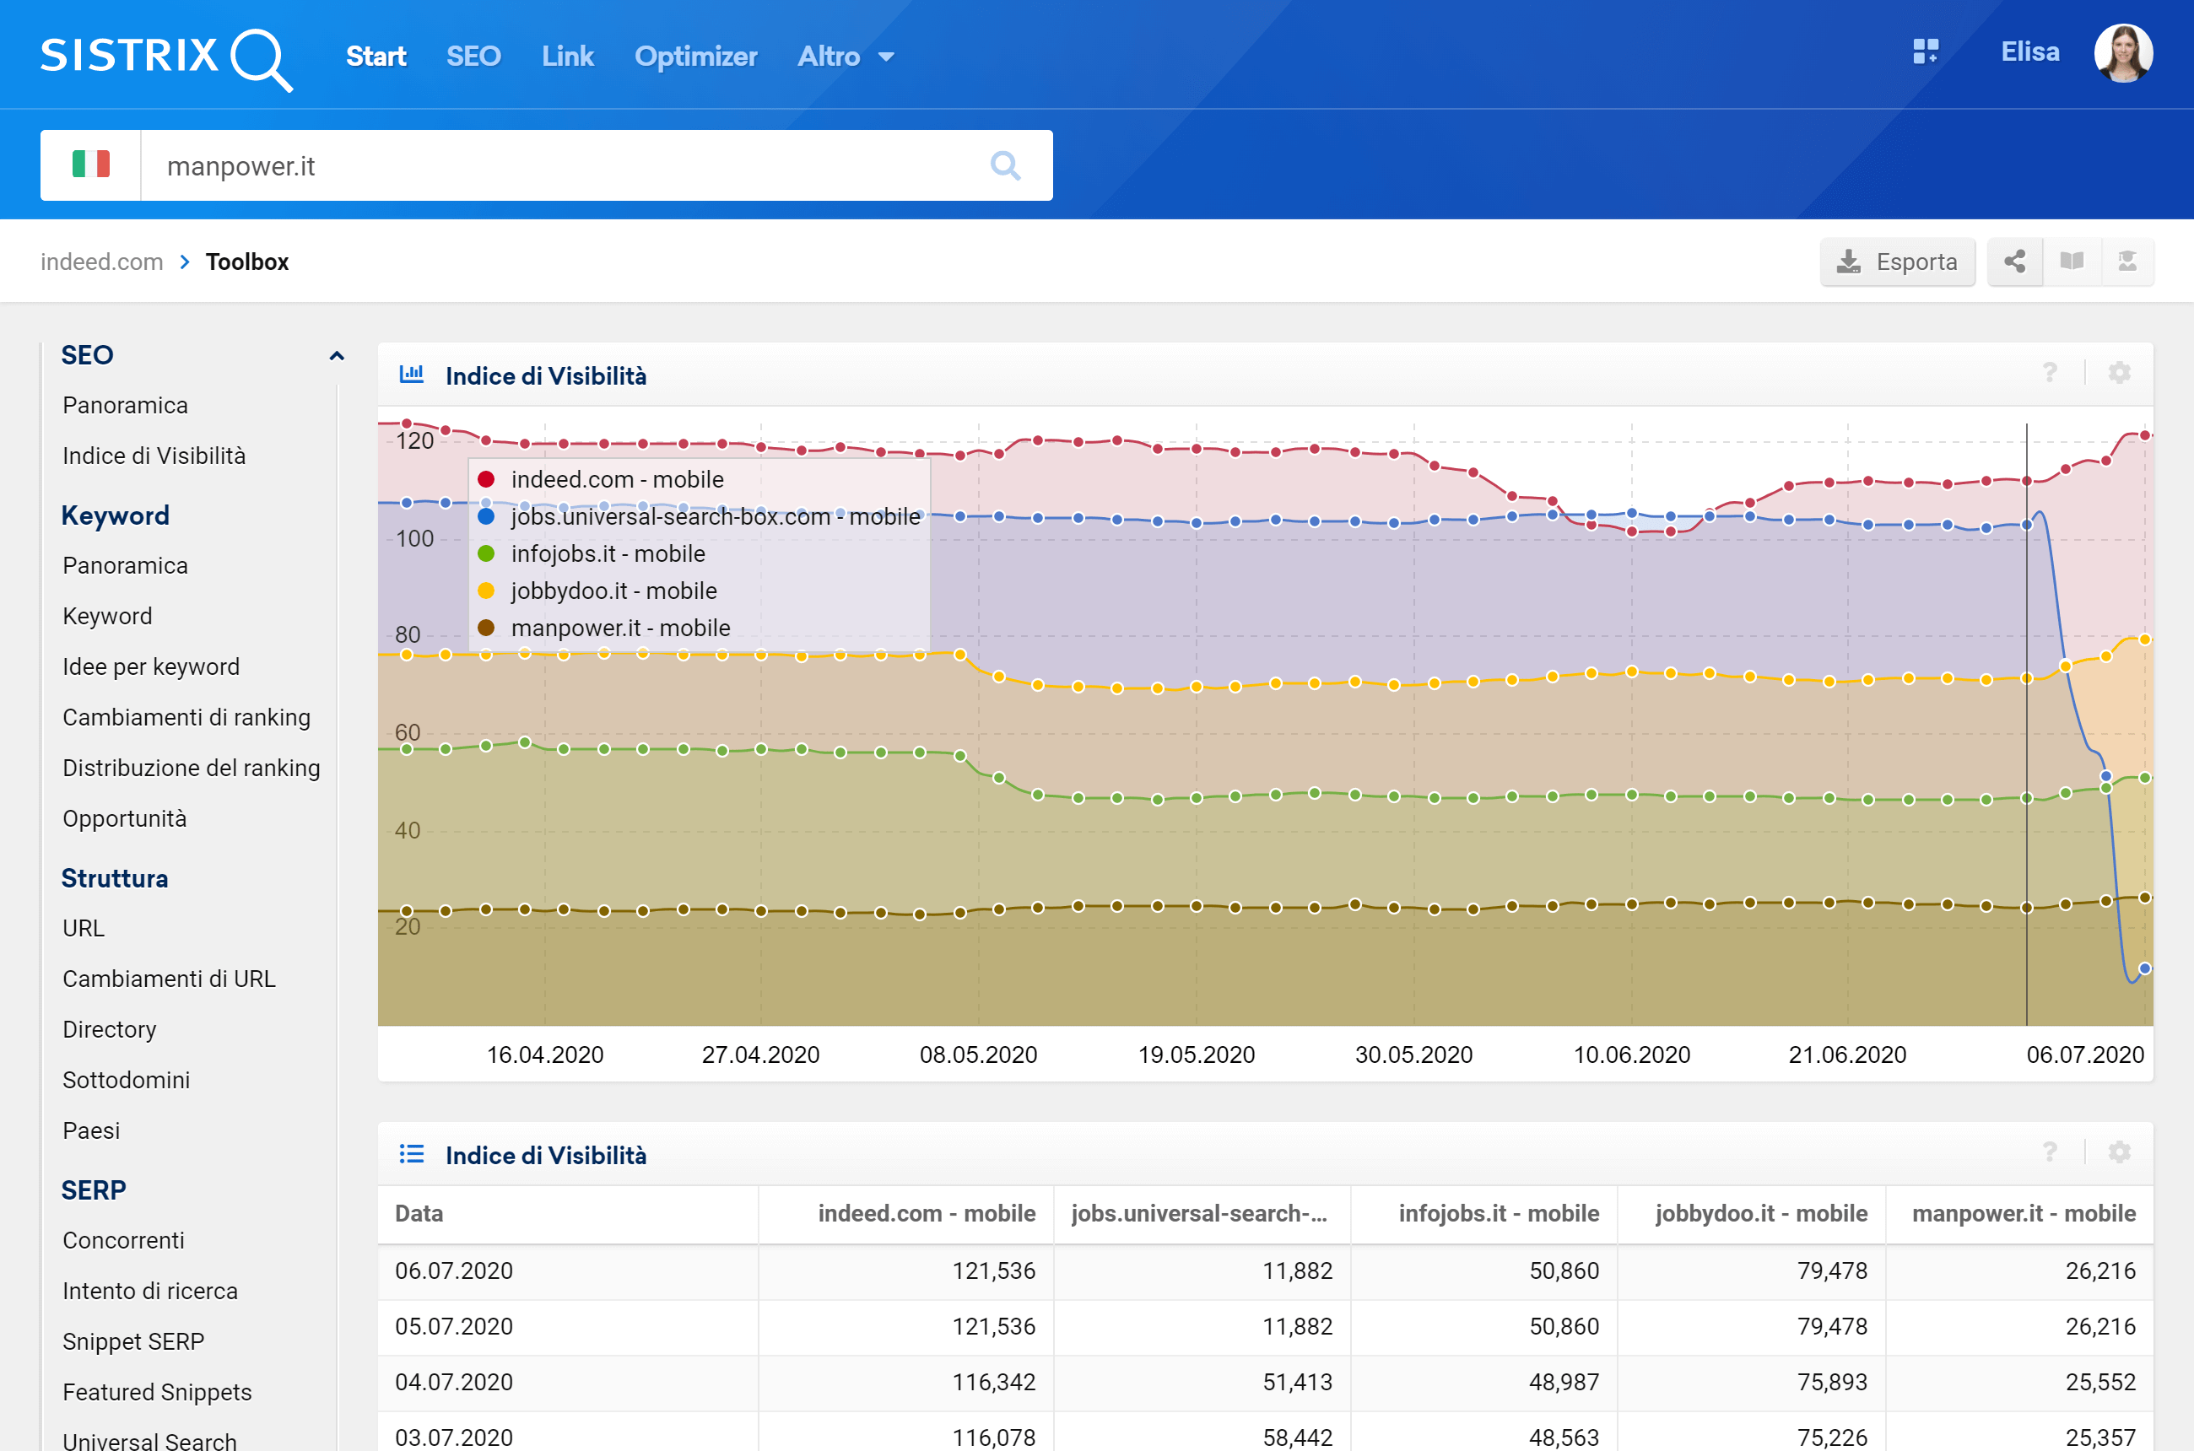Click the 06.07.2020 table row date
This screenshot has width=2194, height=1451.
pos(454,1270)
